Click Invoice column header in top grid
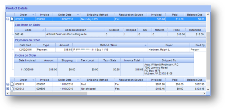The width and height of the screenshot is (225, 110). click(x=44, y=15)
